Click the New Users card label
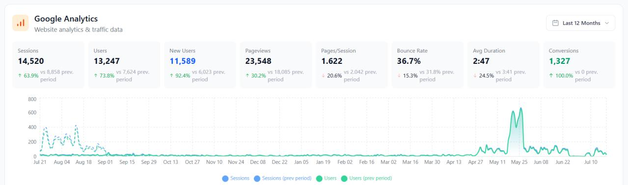This screenshot has height=185, width=628. [x=182, y=51]
